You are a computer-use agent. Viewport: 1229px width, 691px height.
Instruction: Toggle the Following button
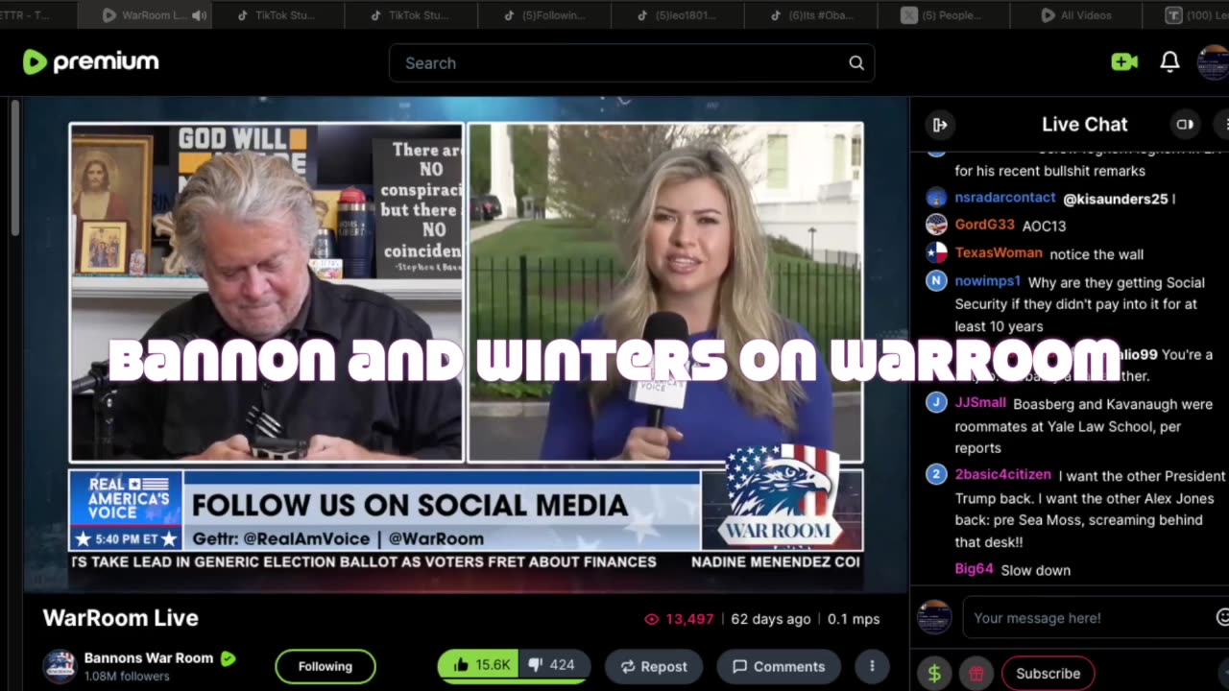pos(325,666)
